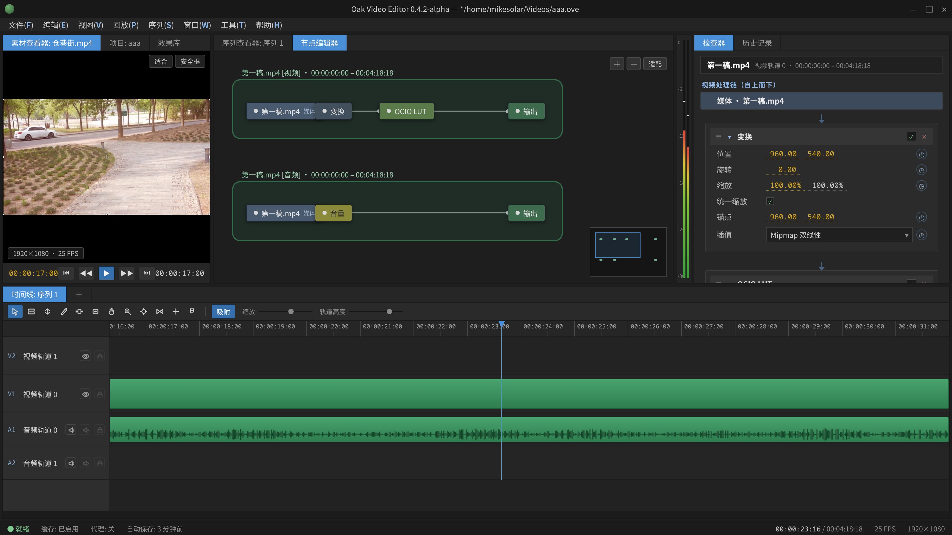Grab the 变换 effect drag handle

[718, 137]
